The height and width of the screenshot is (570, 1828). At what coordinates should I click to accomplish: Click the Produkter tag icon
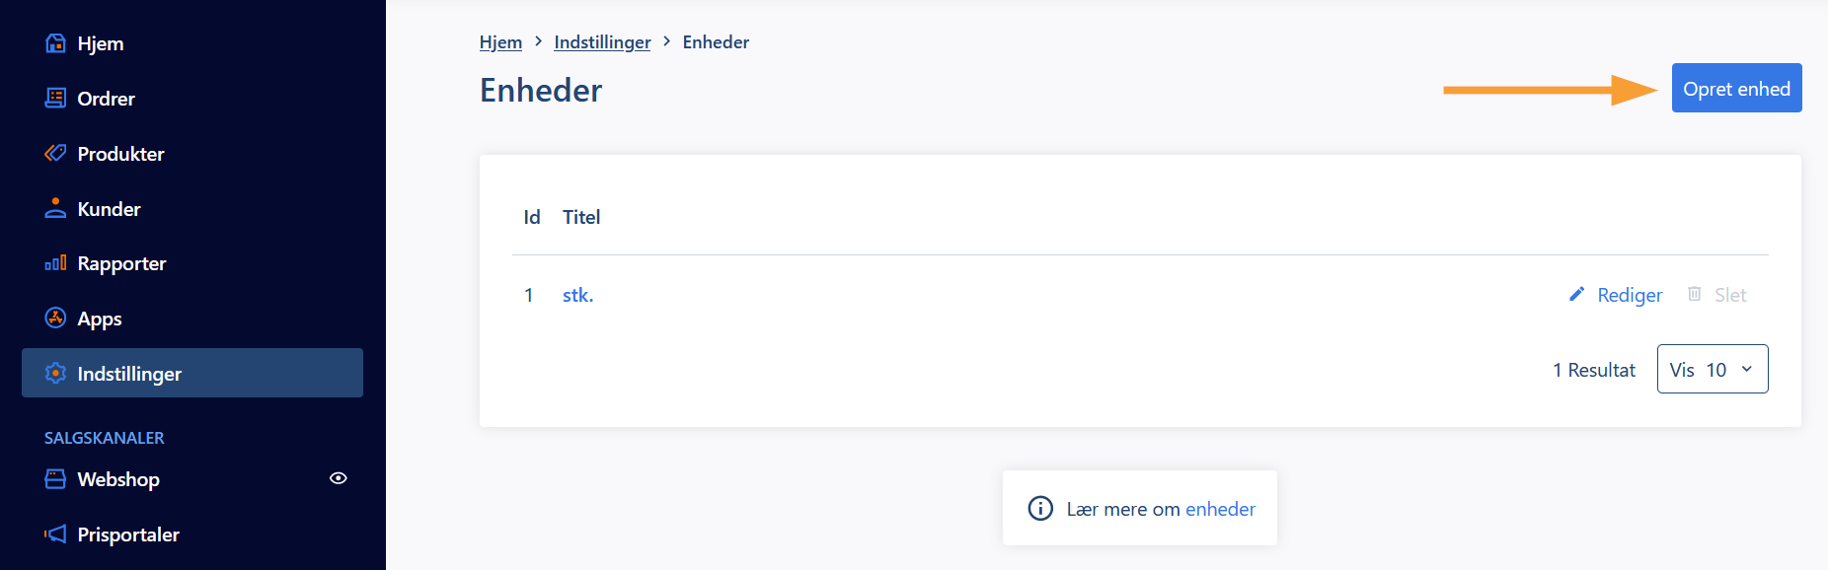click(55, 153)
